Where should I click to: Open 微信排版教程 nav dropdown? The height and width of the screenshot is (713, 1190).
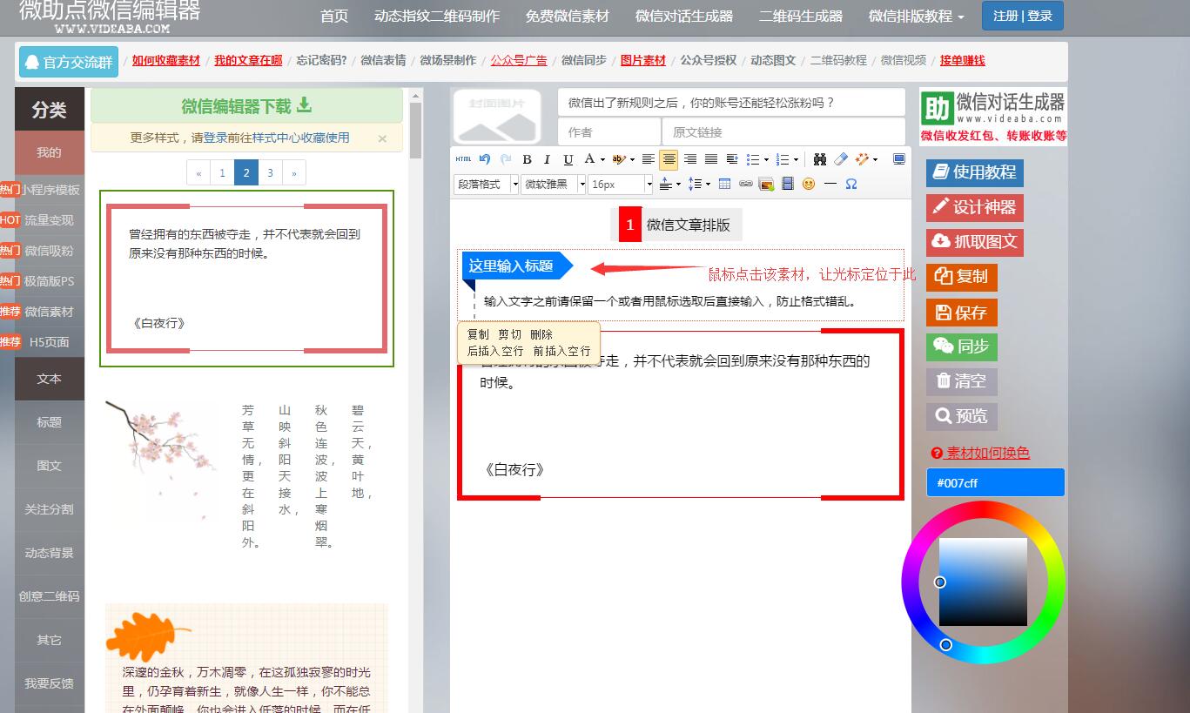tap(916, 16)
